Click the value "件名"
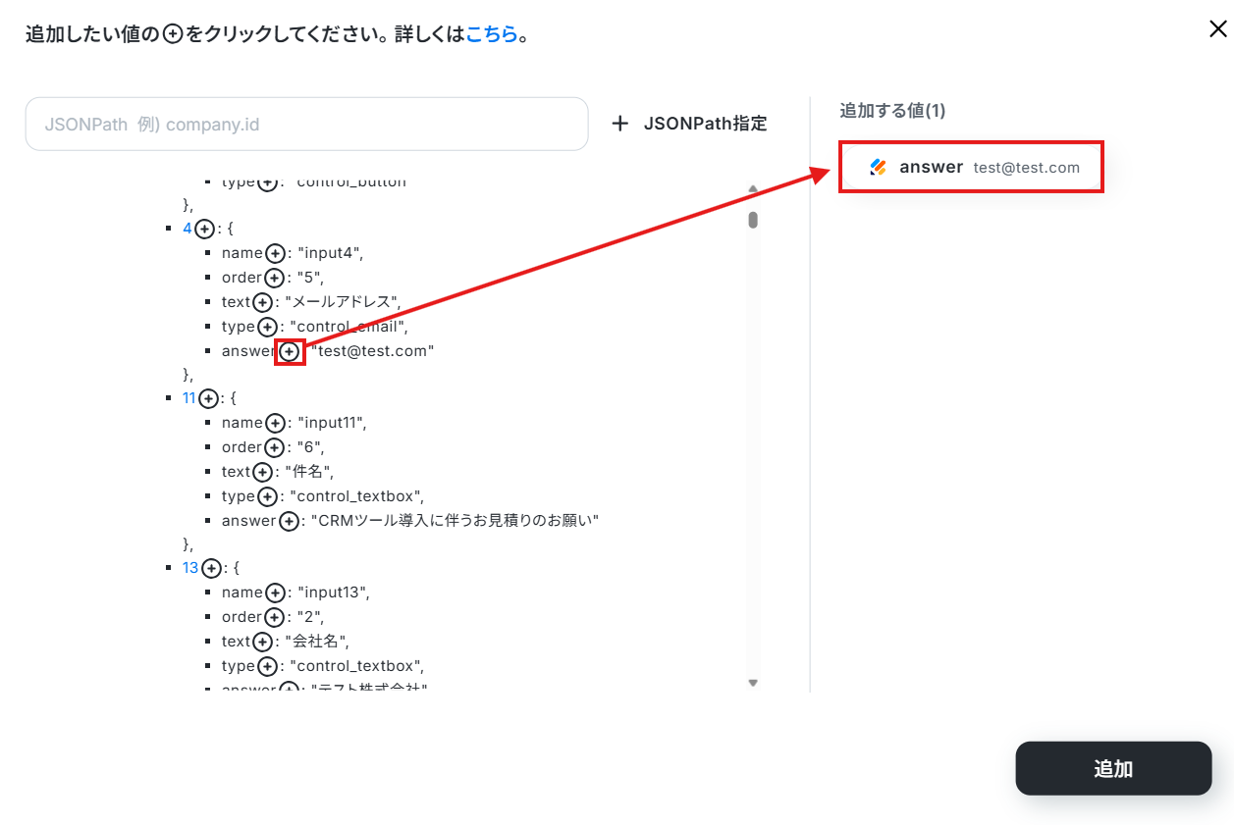Viewport: 1234px width, 825px height. tap(308, 472)
